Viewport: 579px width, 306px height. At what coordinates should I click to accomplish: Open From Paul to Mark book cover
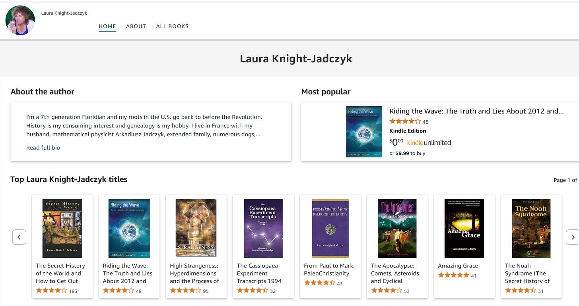(330, 228)
